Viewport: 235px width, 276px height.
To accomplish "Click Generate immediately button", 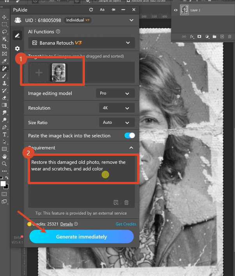I will click(81, 237).
